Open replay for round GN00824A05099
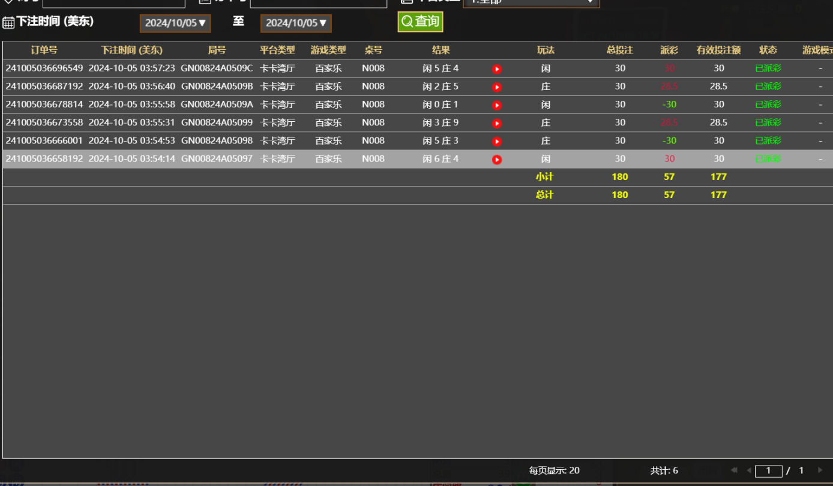The image size is (833, 486). tap(497, 123)
